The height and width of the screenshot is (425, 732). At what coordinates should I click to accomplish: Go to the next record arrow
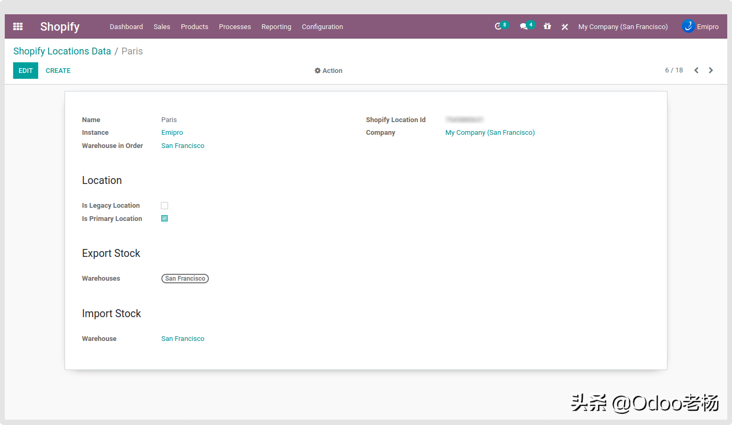(x=711, y=70)
